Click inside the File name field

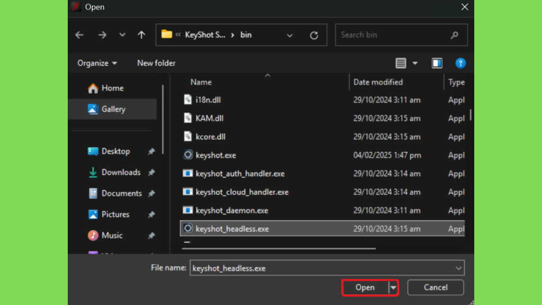327,268
